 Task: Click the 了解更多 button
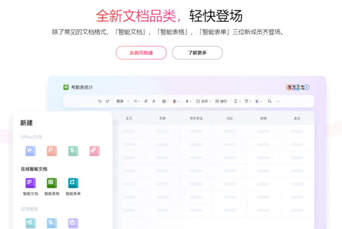click(197, 53)
